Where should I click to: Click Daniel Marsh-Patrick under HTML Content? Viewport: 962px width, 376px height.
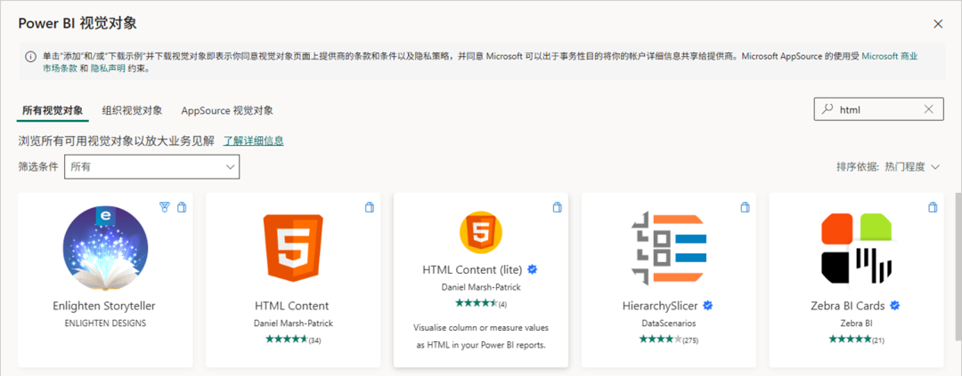tap(293, 323)
